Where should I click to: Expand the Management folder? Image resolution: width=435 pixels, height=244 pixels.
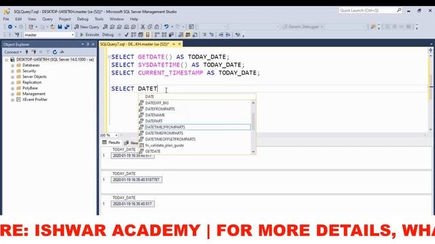(x=12, y=94)
